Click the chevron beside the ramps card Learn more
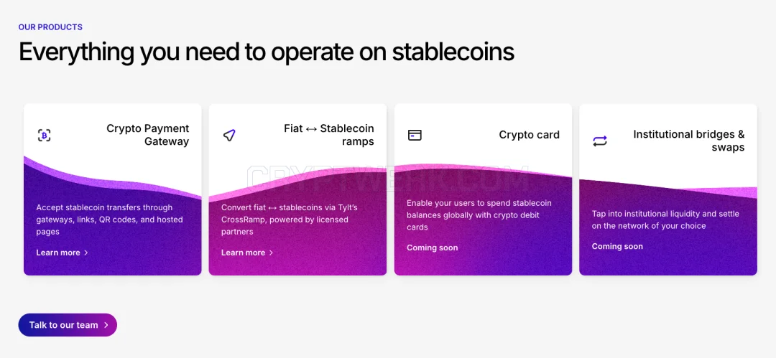 (271, 253)
